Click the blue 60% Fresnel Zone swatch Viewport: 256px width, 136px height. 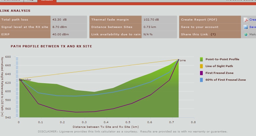click(x=201, y=80)
